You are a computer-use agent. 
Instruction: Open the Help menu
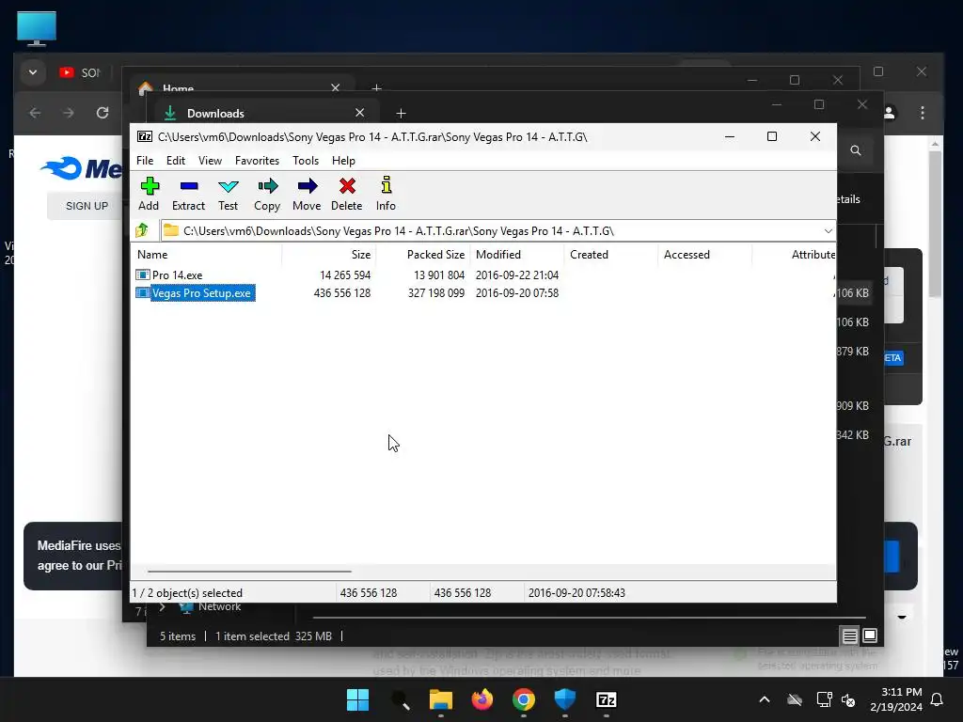(343, 160)
